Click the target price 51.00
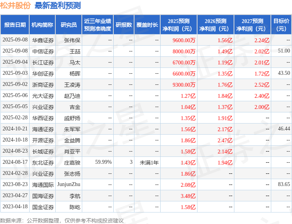This screenshot has width=292, height=224. 284,51
